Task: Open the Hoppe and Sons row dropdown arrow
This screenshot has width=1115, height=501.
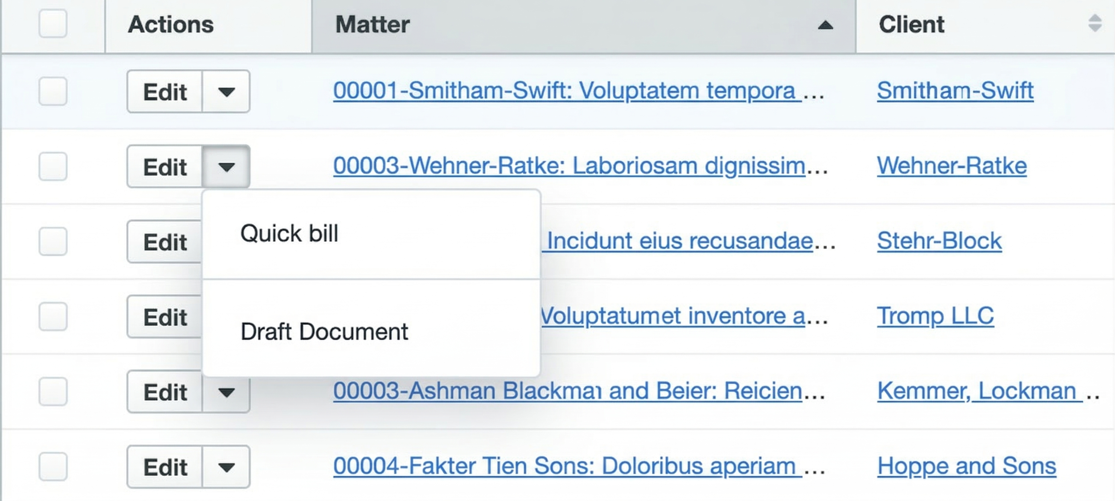Action: 226,467
